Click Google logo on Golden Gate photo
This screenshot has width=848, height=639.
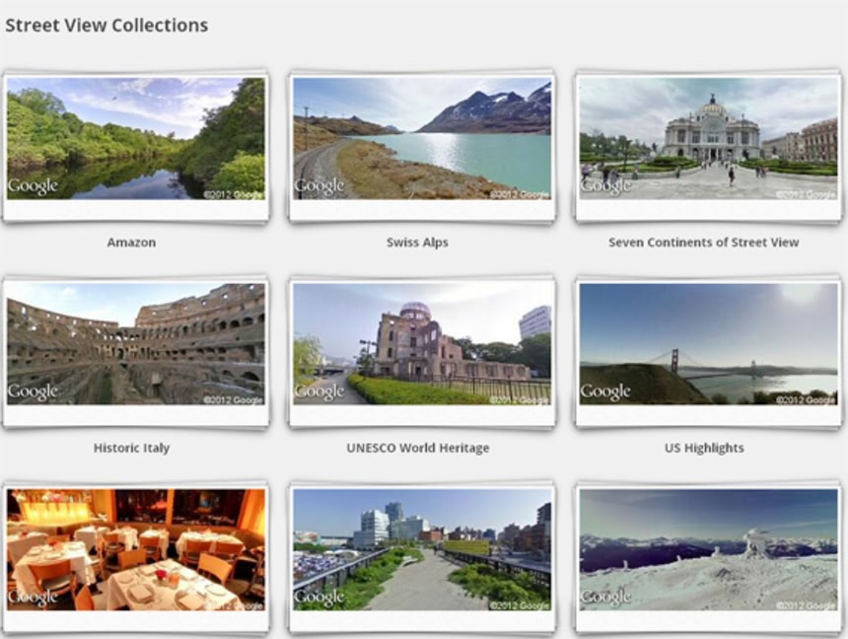click(x=605, y=392)
